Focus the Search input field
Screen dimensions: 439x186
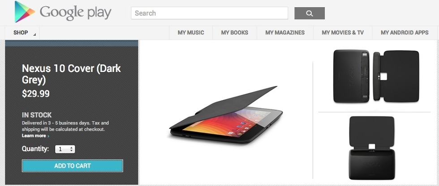[210, 13]
